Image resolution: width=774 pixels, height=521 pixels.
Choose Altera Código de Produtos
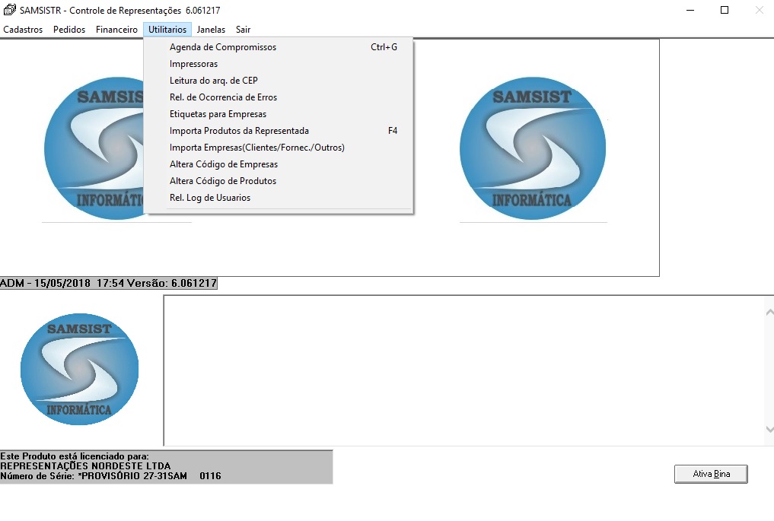pos(278,181)
